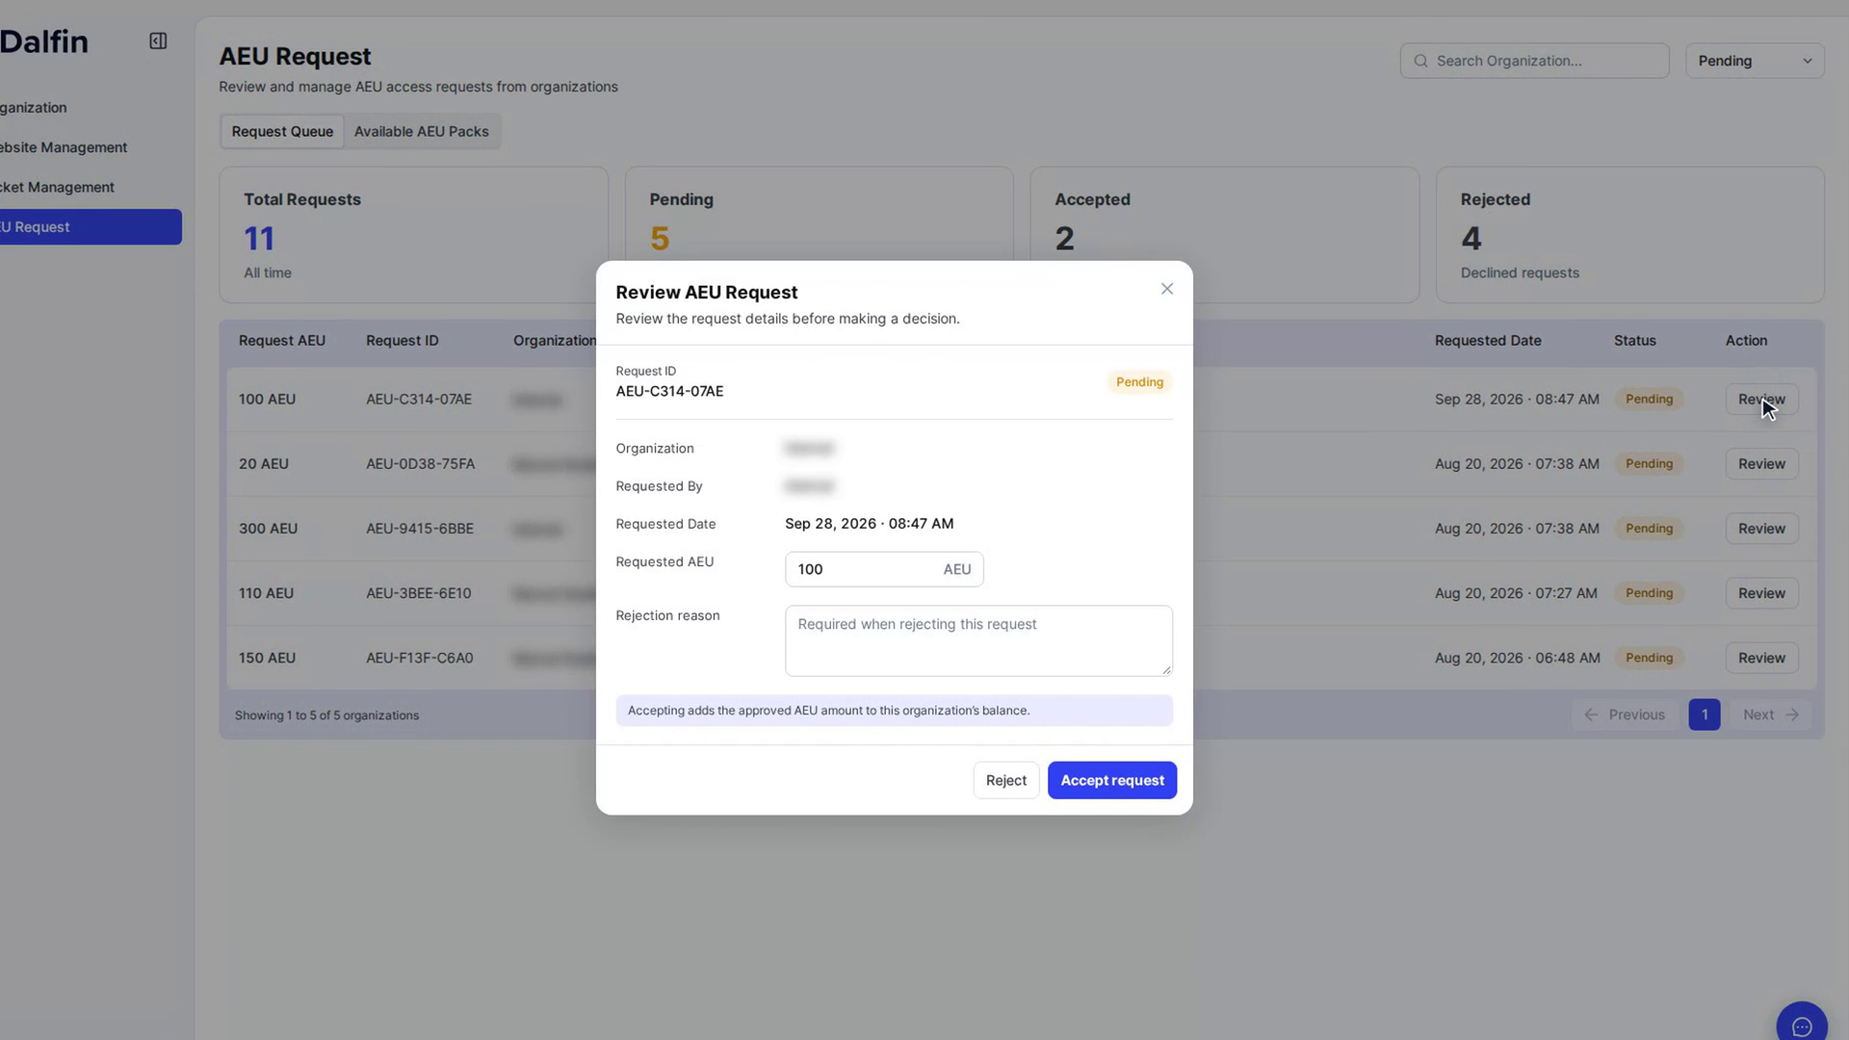Viewport: 1849px width, 1040px height.
Task: Review the AEU-9415-6BBE request
Action: [x=1761, y=529]
